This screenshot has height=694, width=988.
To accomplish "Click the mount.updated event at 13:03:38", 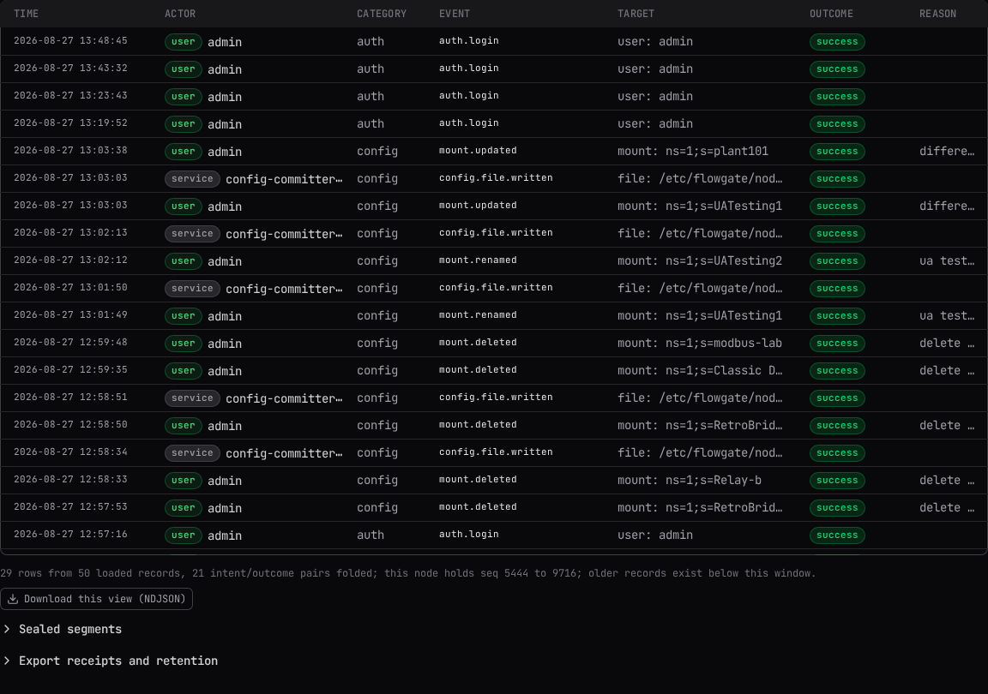I will pyautogui.click(x=478, y=151).
